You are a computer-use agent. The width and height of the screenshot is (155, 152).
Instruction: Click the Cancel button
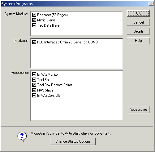click(x=138, y=22)
